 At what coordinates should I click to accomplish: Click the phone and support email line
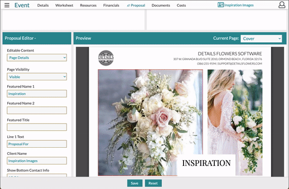tap(229, 63)
